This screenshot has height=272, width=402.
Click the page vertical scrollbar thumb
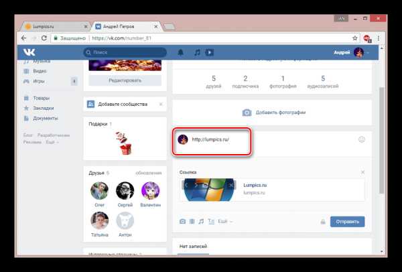[x=381, y=140]
